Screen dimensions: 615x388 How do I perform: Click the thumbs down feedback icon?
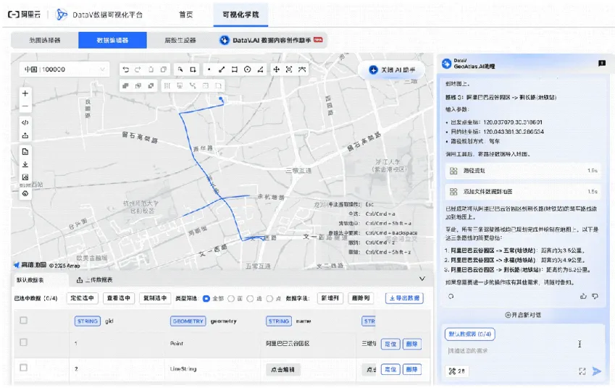point(595,296)
